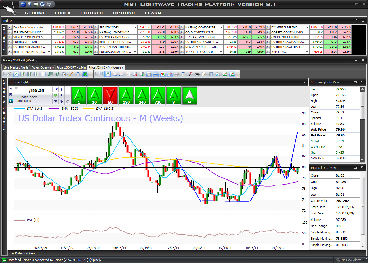This screenshot has height=263, width=368.
Task: Select the Fibonacci fan lines tool
Action: click(x=50, y=74)
